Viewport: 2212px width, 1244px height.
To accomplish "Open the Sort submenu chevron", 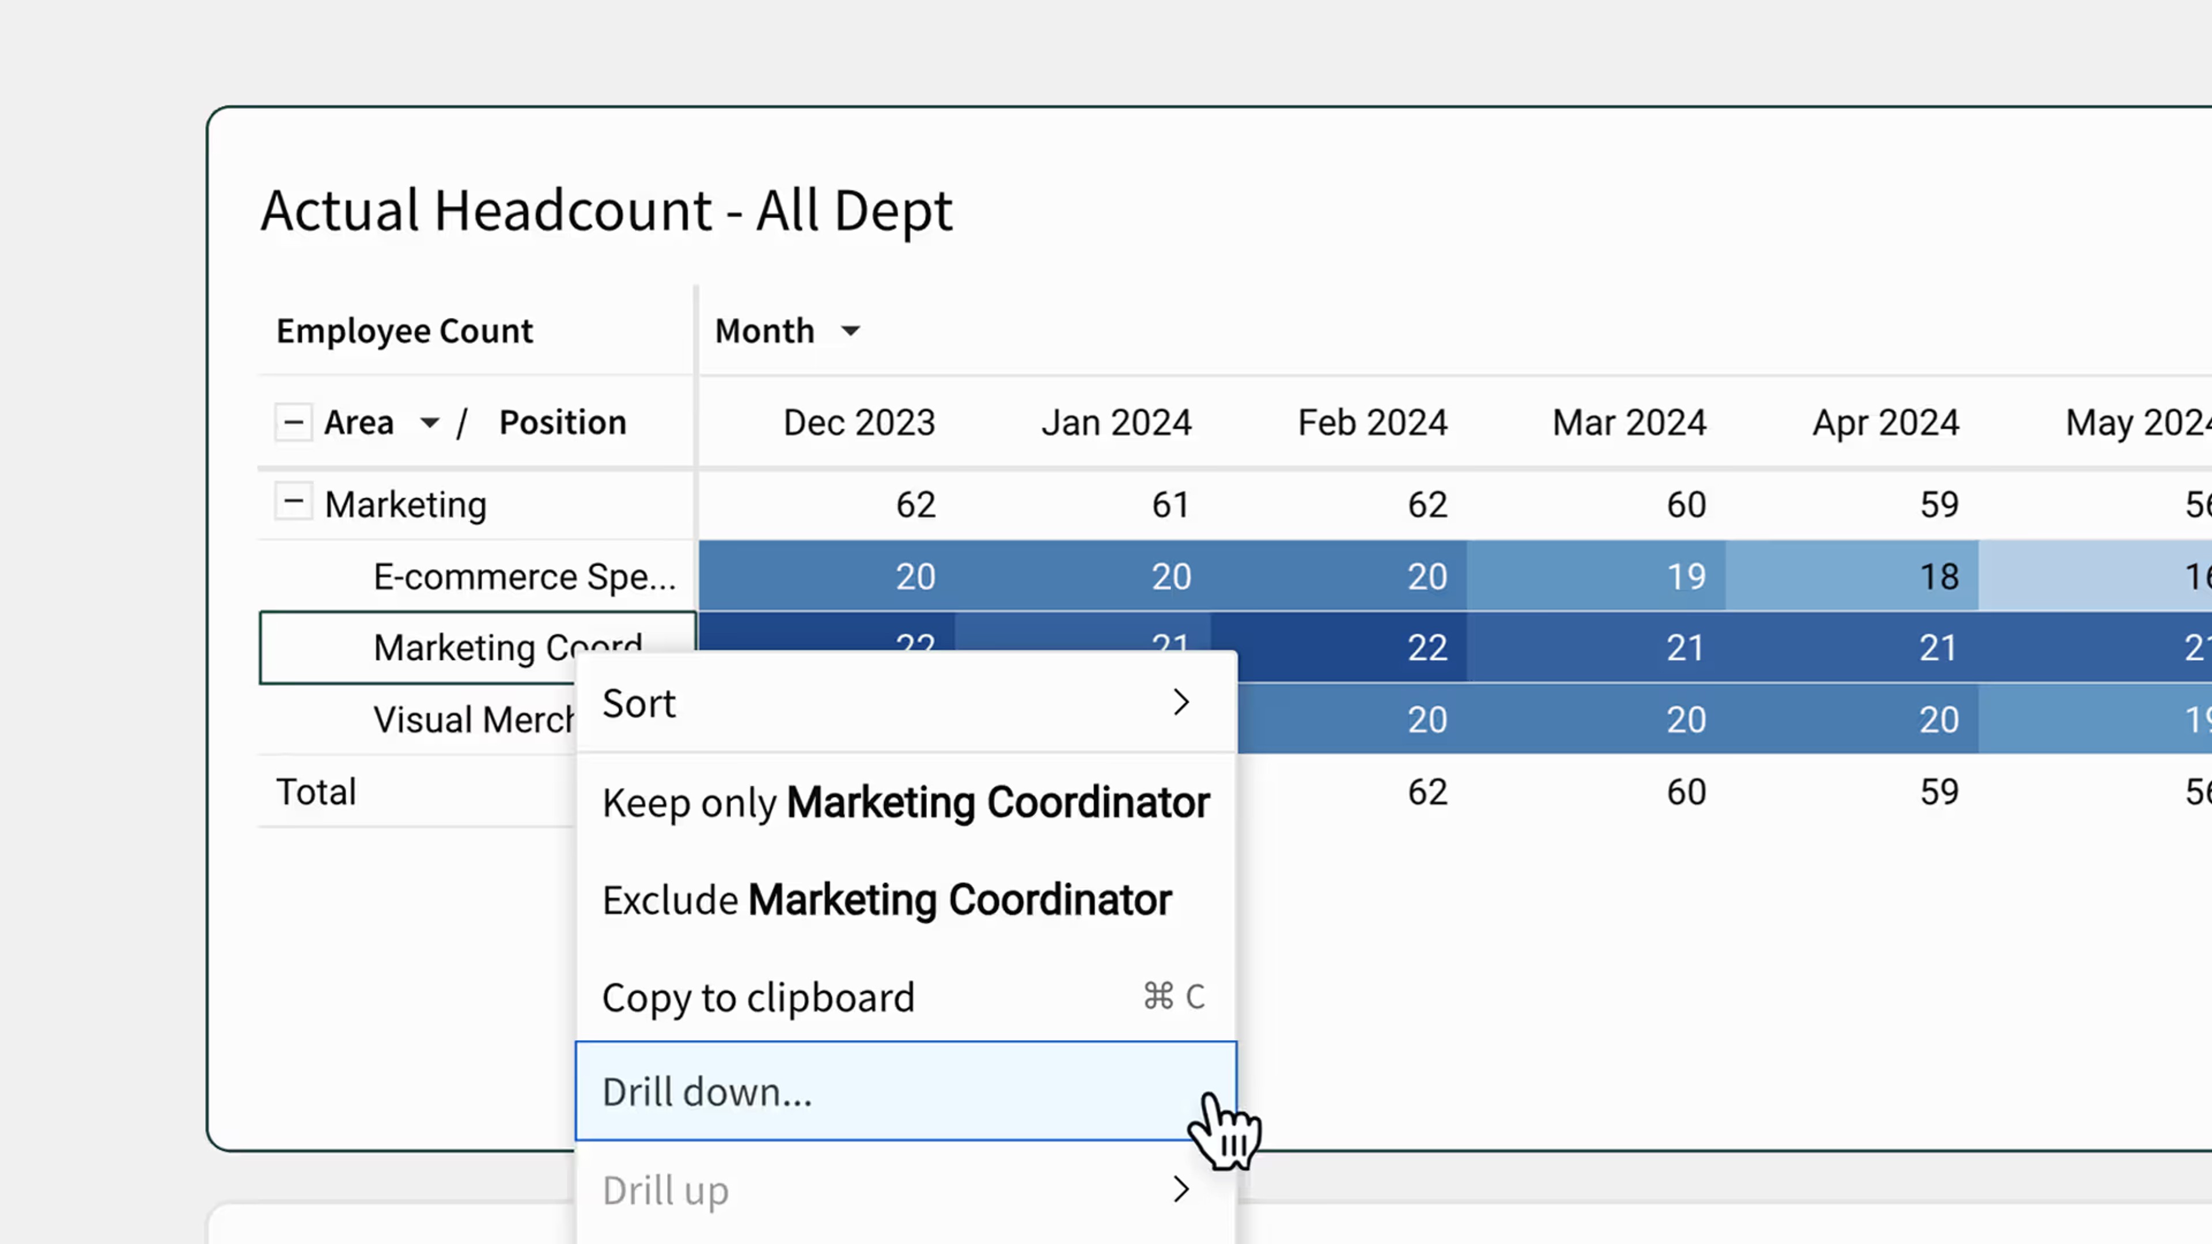I will [x=1181, y=703].
